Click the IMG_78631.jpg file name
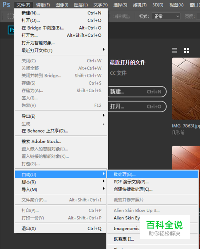The height and width of the screenshot is (249, 200). [186, 126]
